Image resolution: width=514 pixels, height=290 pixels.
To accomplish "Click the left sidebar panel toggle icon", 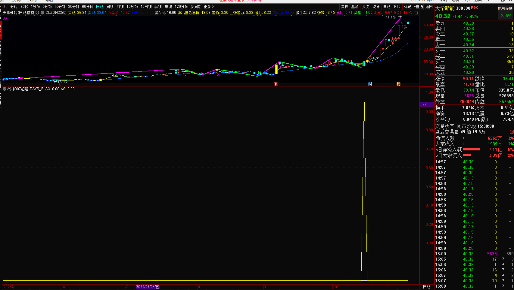I will coord(5,7).
